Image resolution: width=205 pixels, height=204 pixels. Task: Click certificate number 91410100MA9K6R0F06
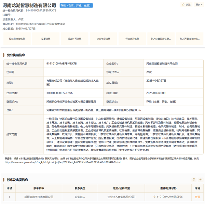[x=168, y=197]
